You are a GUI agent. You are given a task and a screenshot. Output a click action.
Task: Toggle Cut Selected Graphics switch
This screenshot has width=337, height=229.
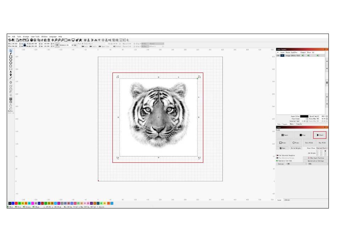(277, 155)
